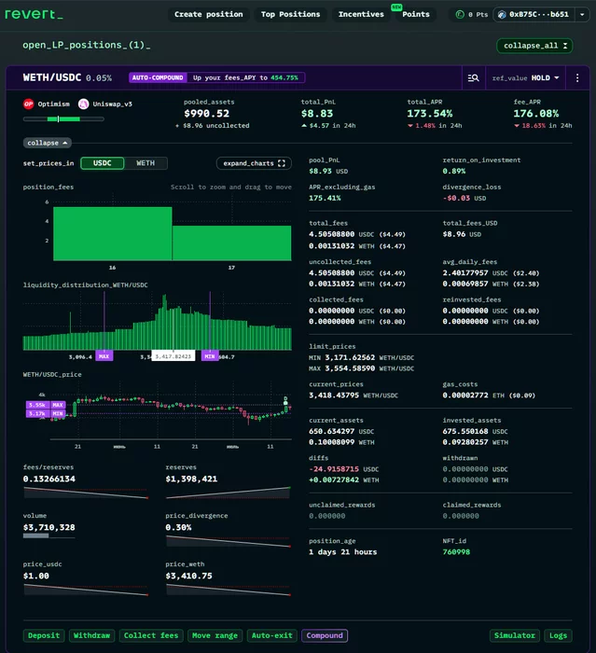This screenshot has width=596, height=653.
Task: Open the Points page
Action: coord(416,15)
